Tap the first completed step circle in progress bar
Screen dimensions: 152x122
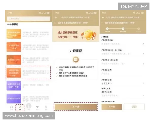pyautogui.click(x=107, y=29)
